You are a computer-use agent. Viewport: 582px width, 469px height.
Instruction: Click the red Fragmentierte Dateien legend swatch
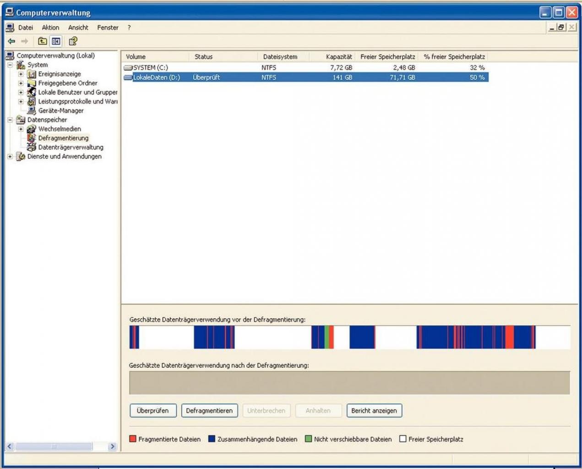click(133, 439)
